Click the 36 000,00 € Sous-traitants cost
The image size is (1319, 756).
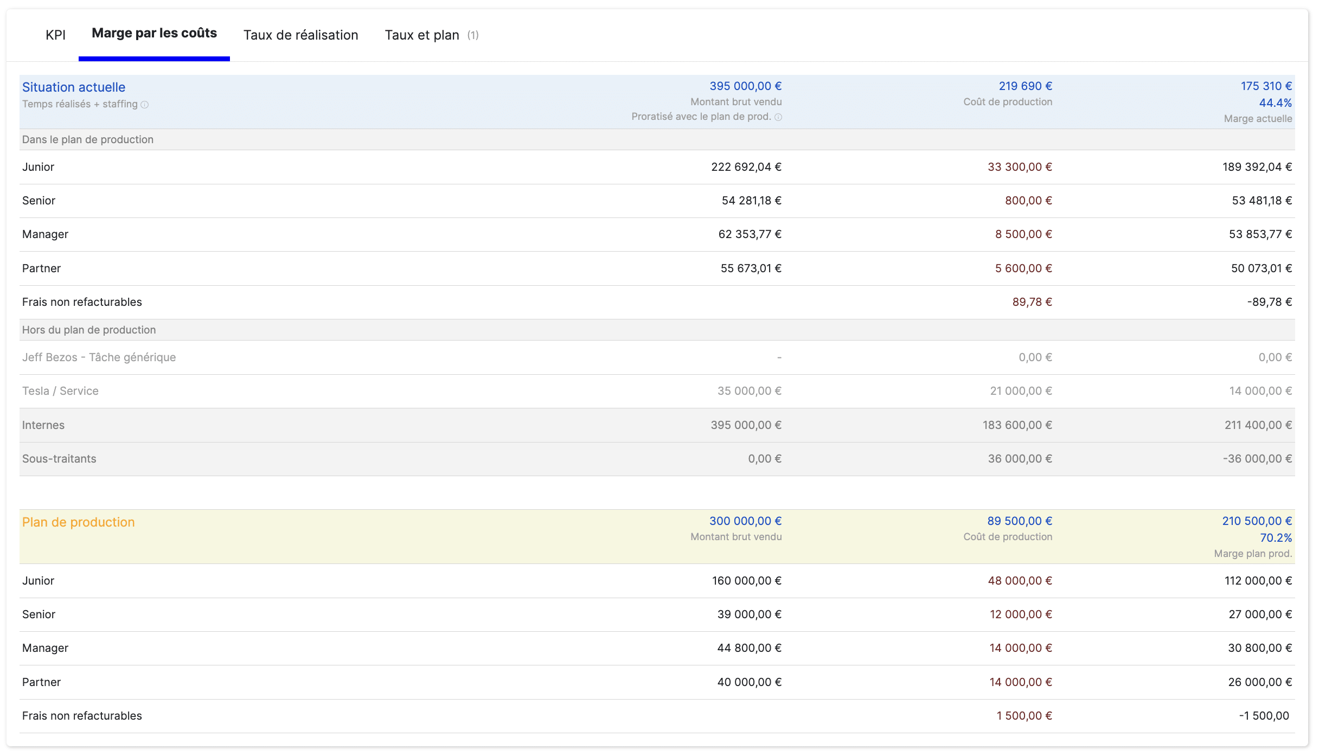(1020, 459)
